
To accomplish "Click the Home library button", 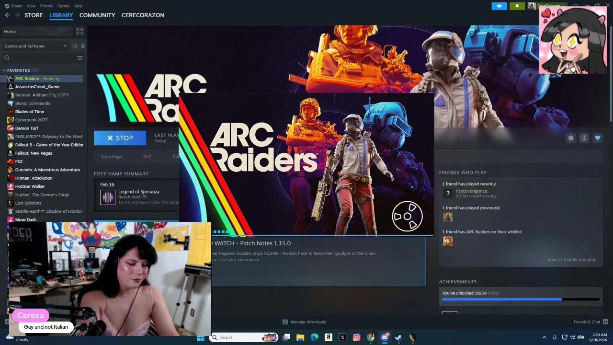I will (37, 31).
